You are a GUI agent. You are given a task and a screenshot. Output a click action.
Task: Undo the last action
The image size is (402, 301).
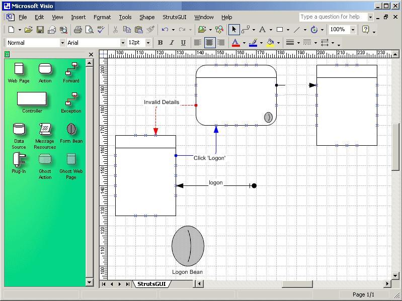[x=165, y=30]
